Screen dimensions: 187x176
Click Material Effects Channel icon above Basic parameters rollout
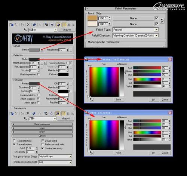tap(52, 114)
